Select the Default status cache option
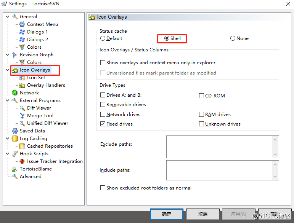 click(x=111, y=38)
